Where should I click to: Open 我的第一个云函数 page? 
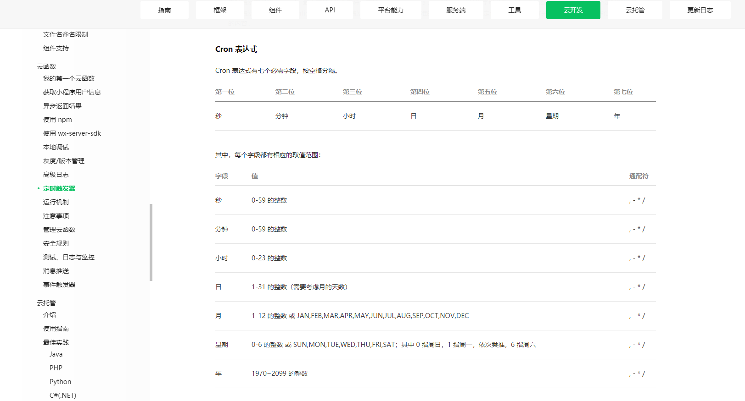[x=69, y=78]
